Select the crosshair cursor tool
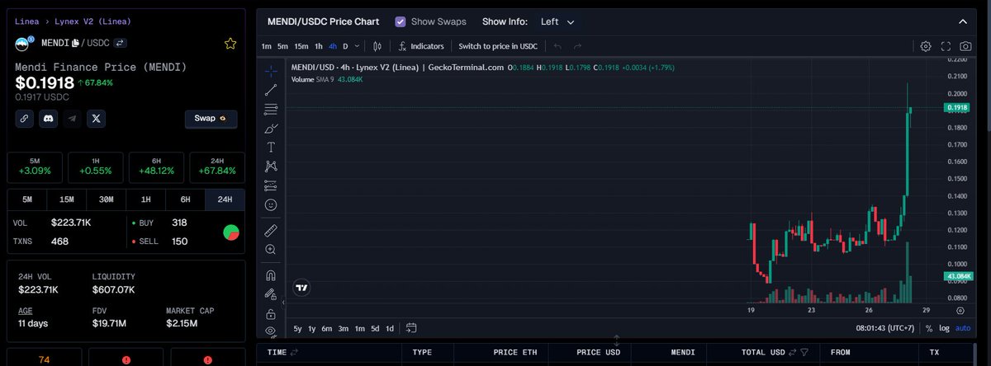Screen dimensions: 991x366 click(x=270, y=72)
